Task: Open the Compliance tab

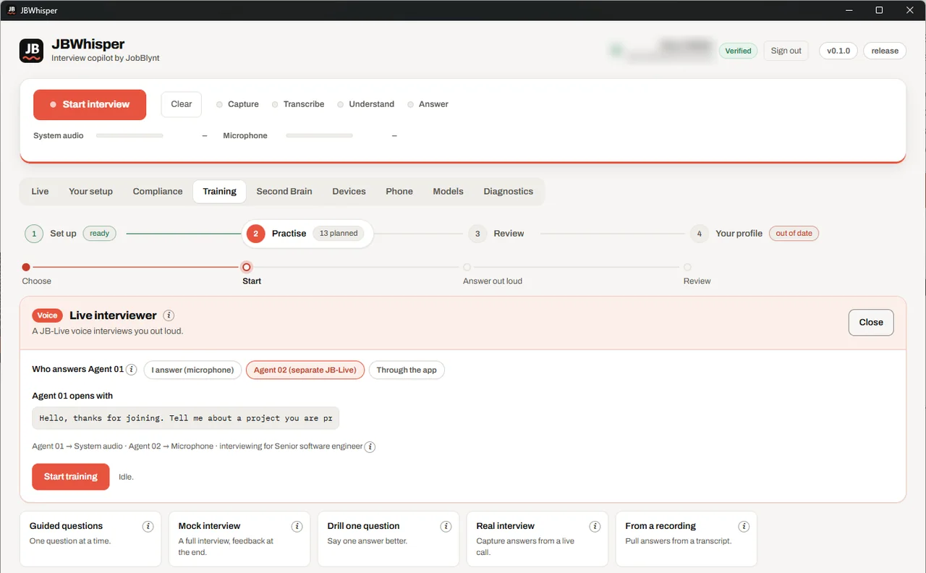Action: (158, 191)
